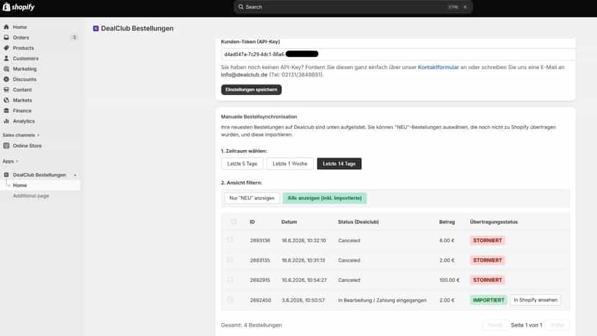Viewport: 597px width, 336px height.
Task: Click Einstellungen speichern button
Action: click(x=252, y=89)
